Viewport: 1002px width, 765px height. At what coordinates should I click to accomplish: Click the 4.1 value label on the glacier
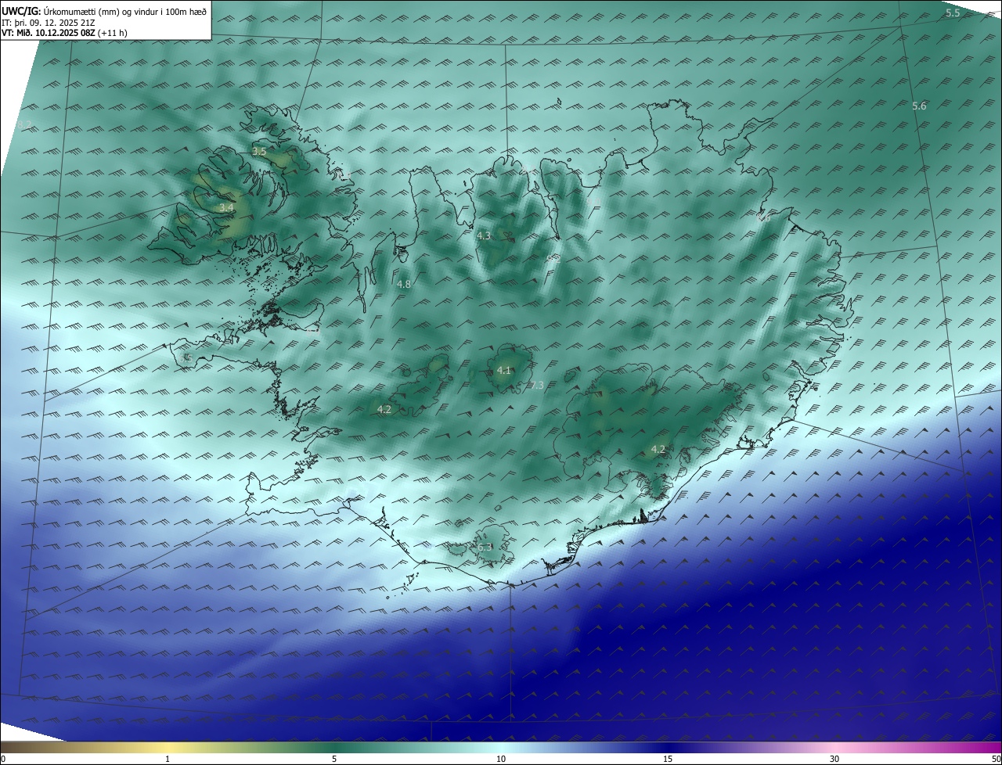503,371
